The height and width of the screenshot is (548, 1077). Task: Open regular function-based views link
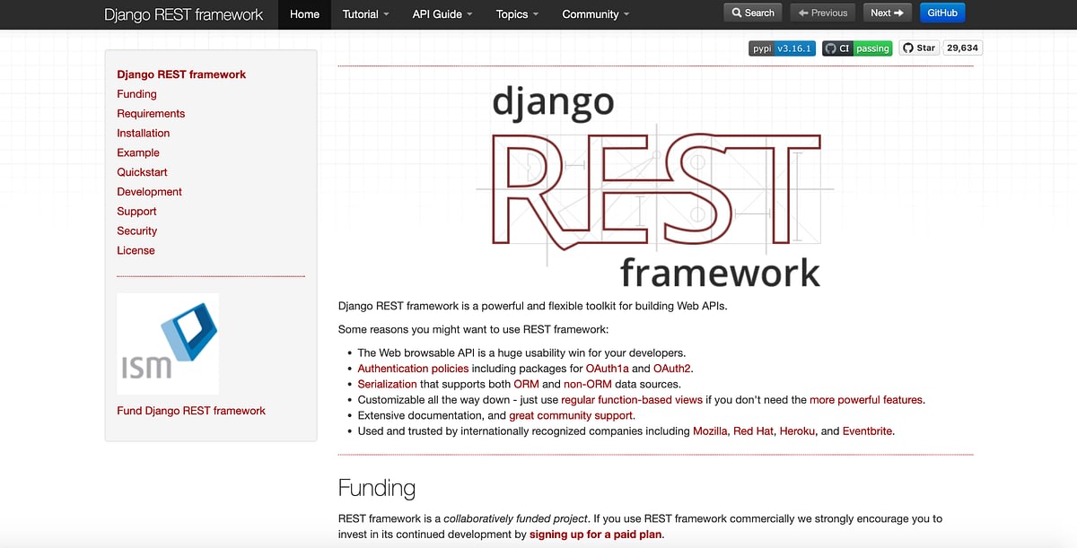click(632, 400)
